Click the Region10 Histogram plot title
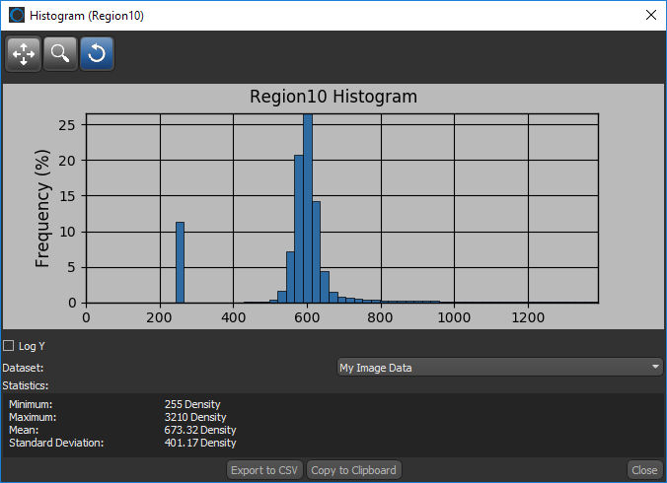 [333, 98]
